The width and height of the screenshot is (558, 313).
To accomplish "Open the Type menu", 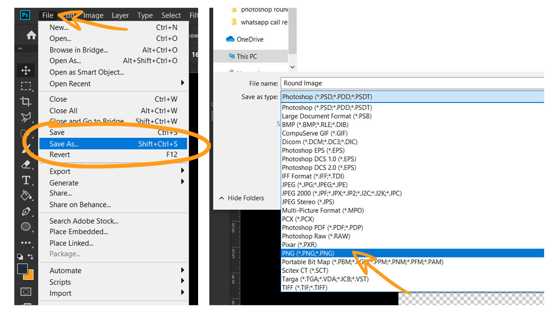I will click(145, 15).
